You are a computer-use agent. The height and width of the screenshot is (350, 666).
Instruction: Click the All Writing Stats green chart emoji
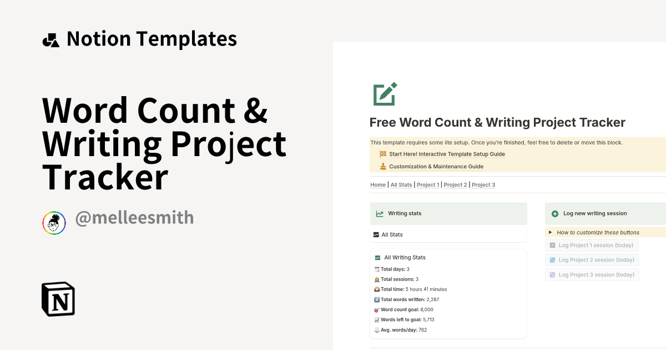377,257
